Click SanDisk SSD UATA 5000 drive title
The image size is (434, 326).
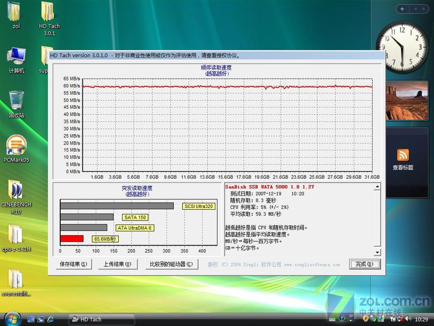tap(270, 187)
